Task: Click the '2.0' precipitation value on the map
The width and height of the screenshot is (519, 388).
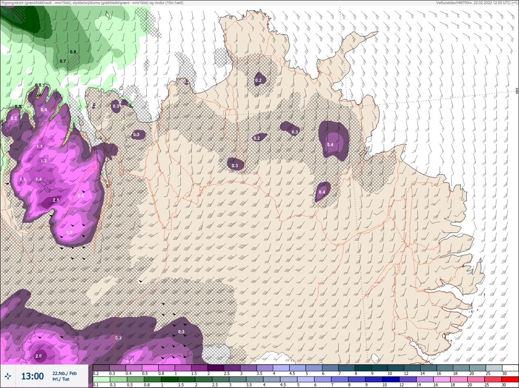Action: tap(39, 356)
